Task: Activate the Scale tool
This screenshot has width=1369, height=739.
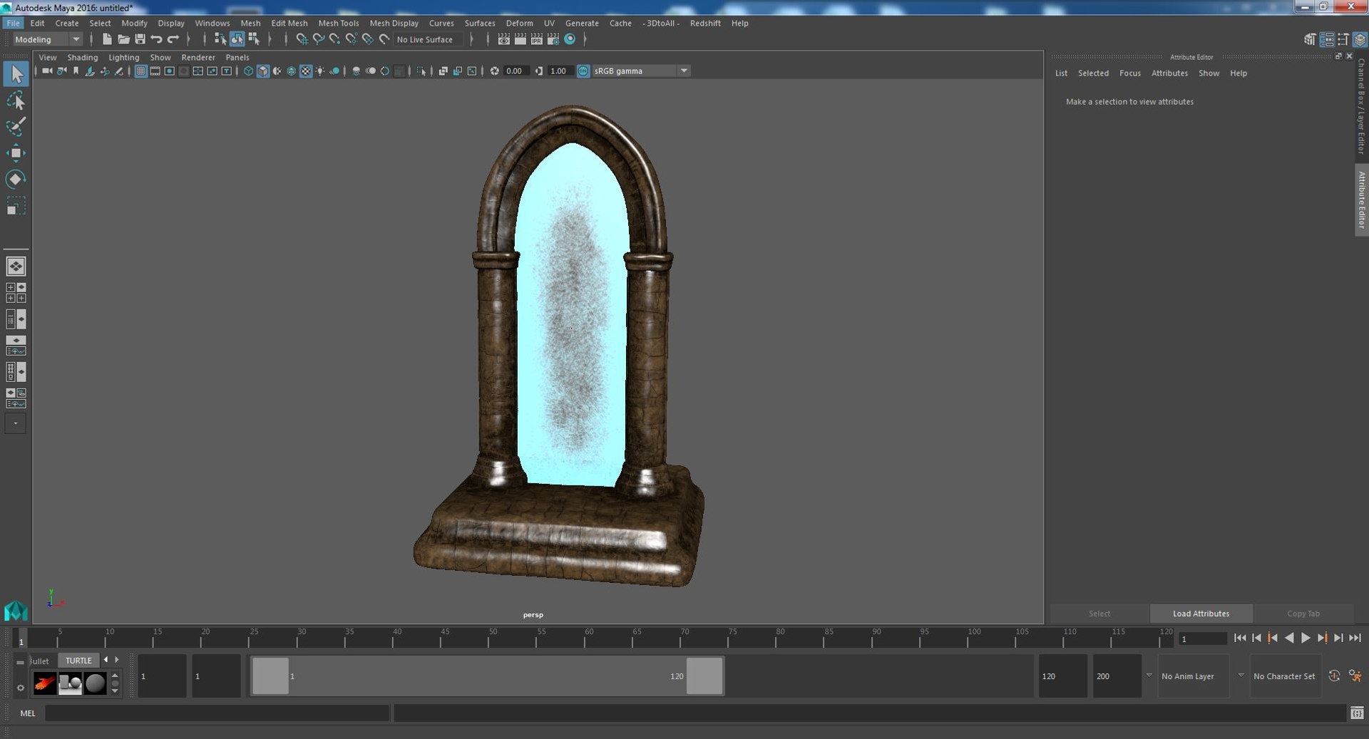Action: click(x=16, y=206)
